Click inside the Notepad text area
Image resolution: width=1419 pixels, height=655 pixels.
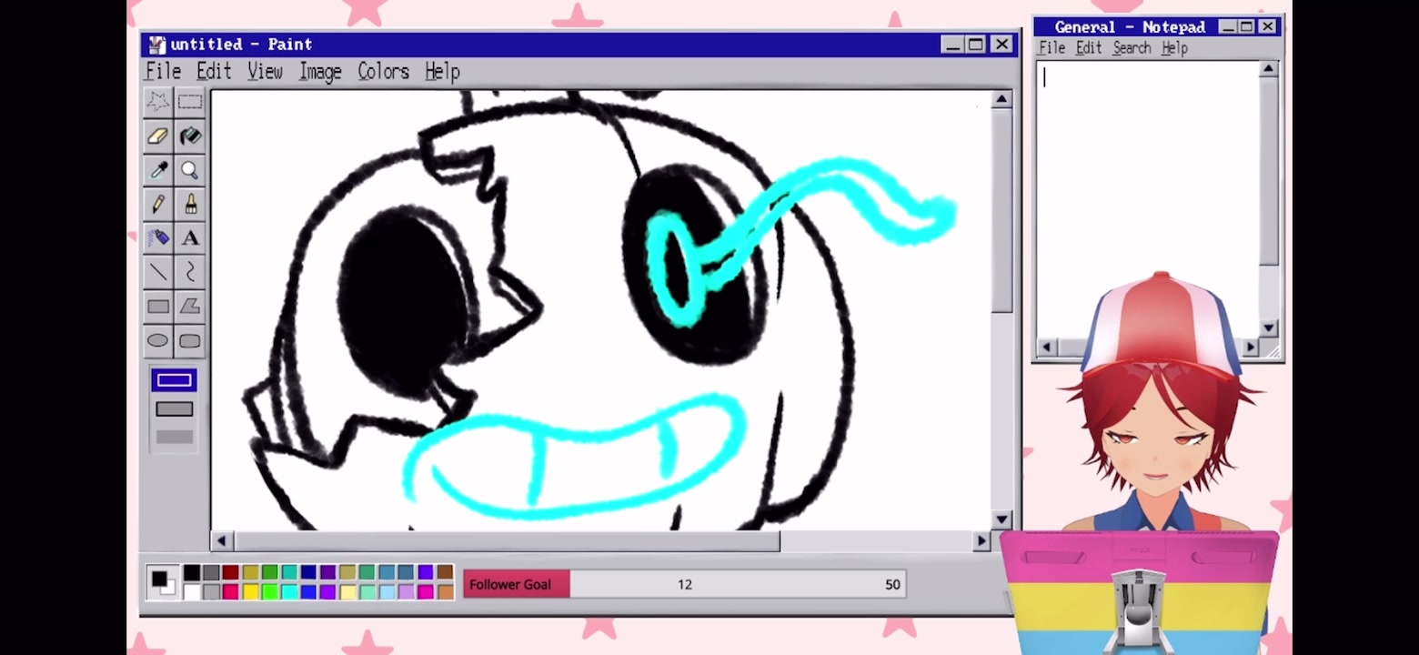tap(1147, 200)
